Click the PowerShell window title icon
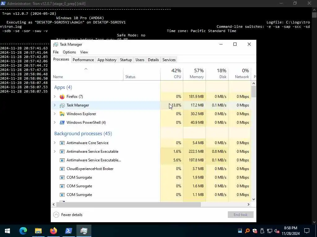The image size is (317, 237). [x=3, y=3]
